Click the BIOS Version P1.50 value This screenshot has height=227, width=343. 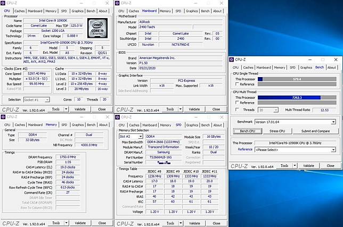tap(181, 63)
